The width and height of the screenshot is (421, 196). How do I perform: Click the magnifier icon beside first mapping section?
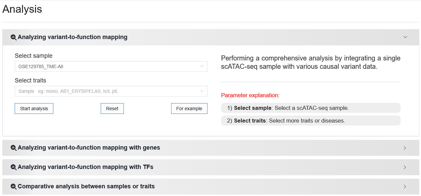pos(14,37)
